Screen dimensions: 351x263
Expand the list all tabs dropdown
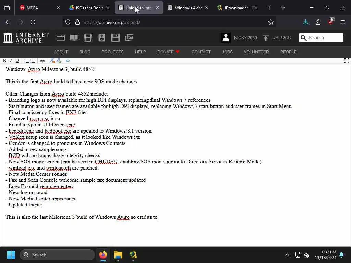283,8
